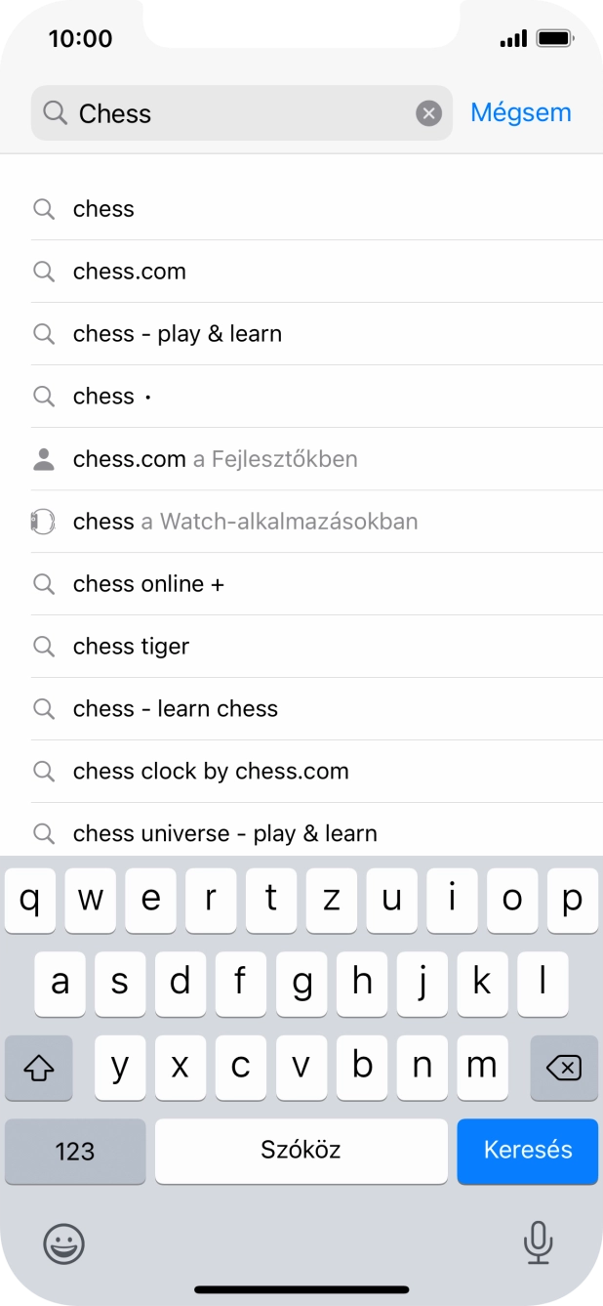Open the plain 'chess.com' search suggestion

click(x=130, y=272)
